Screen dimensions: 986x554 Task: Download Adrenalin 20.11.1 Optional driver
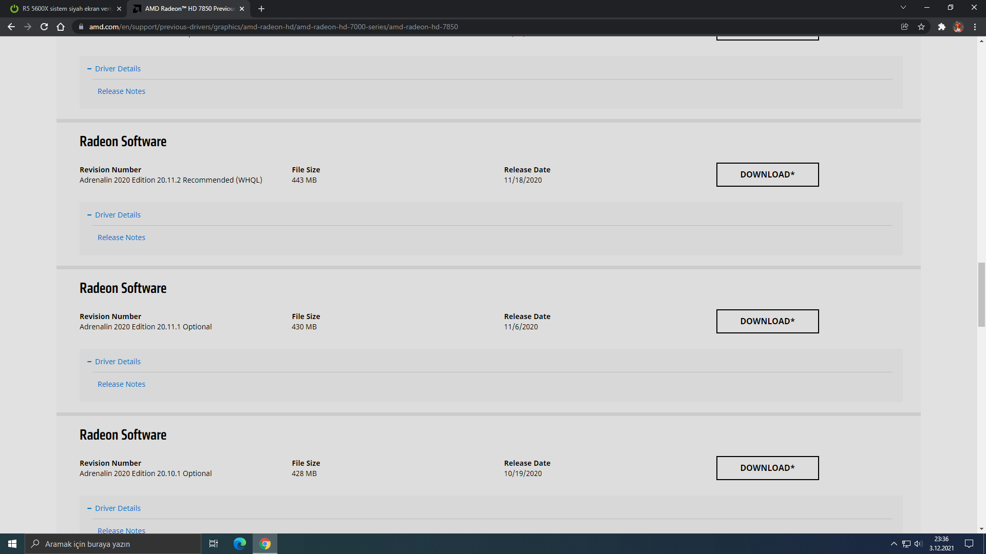pos(767,321)
